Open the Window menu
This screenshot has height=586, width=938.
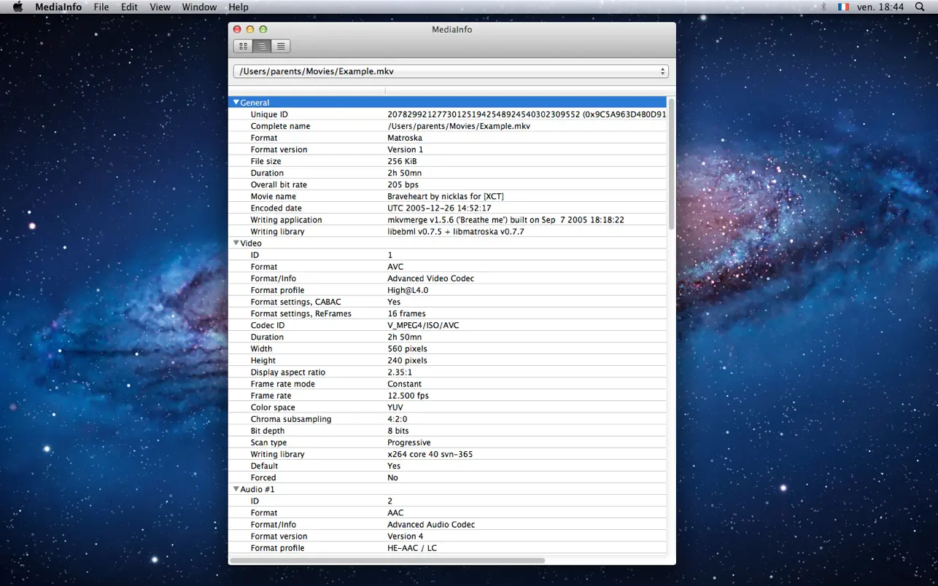point(199,7)
